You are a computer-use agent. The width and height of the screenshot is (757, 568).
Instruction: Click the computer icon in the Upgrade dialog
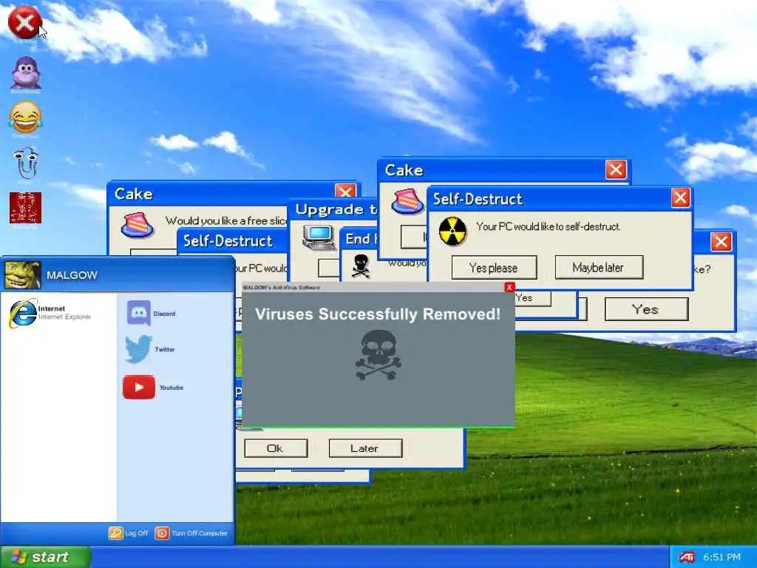coord(319,237)
